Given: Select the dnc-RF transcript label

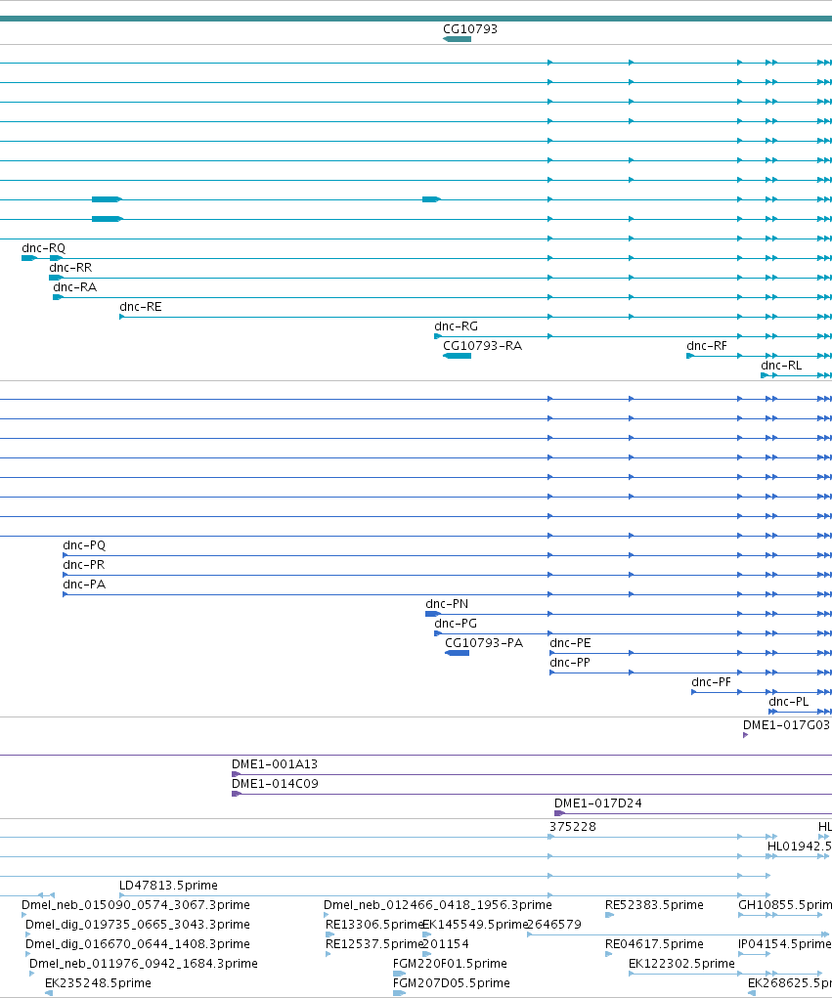Looking at the screenshot, I should [x=707, y=346].
